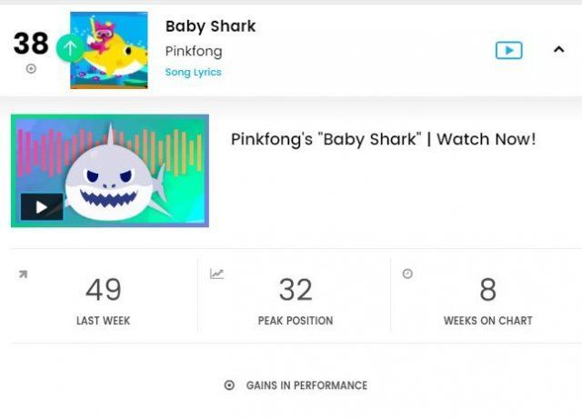Screen dimensions: 582x419
Task: Click the small circle icon below rank 38
Action: (31, 68)
